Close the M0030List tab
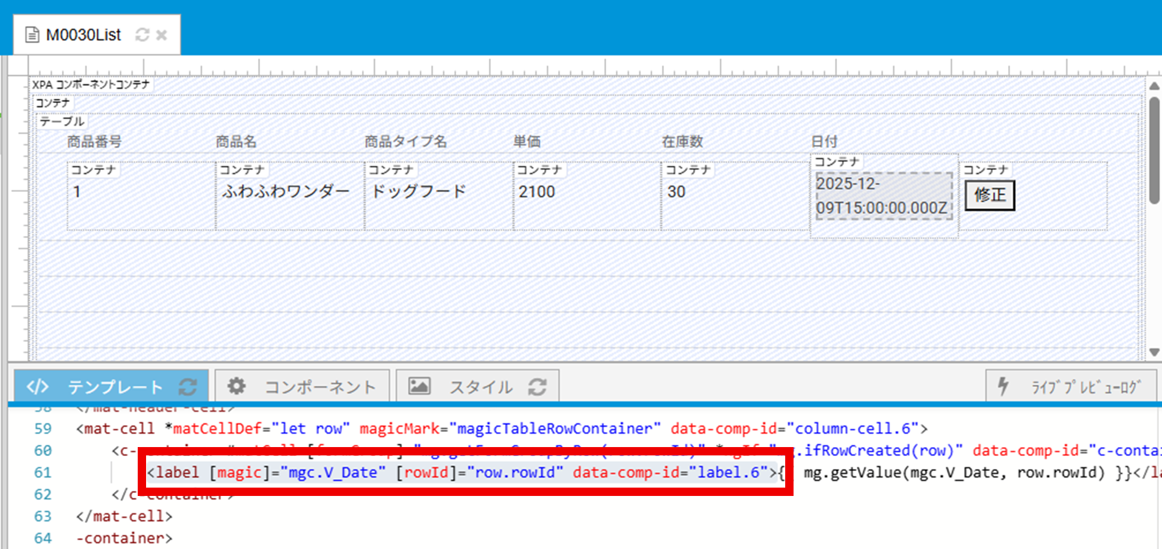The image size is (1162, 549). 162,35
